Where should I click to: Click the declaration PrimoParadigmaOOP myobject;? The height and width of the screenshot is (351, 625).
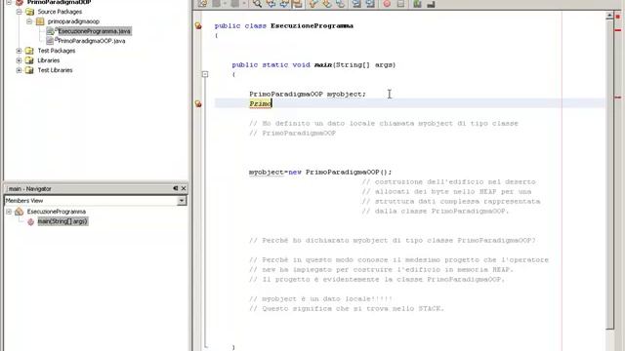pyautogui.click(x=308, y=95)
